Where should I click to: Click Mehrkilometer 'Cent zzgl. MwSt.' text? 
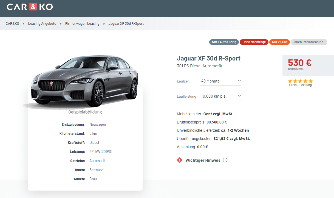(218, 114)
